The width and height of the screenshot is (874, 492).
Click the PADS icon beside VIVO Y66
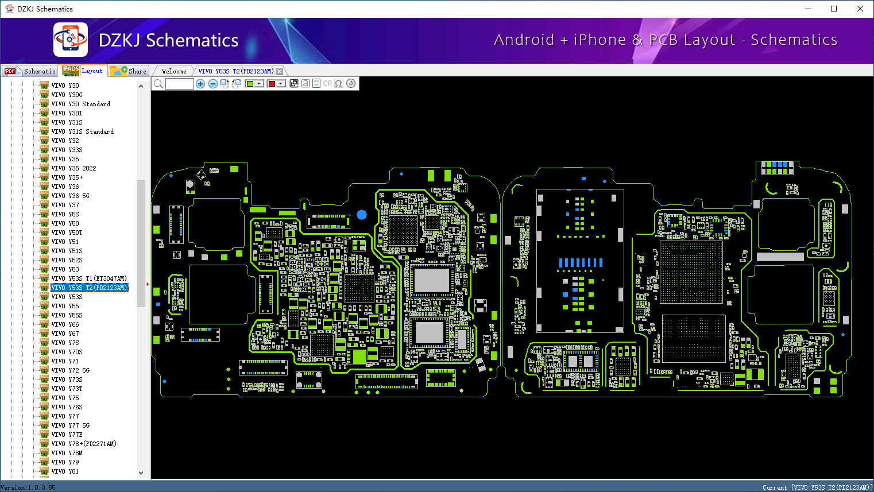coord(44,324)
